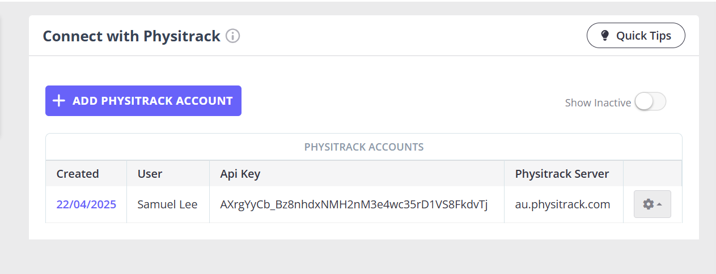The height and width of the screenshot is (274, 716).
Task: Click the Api Key column header
Action: (240, 174)
